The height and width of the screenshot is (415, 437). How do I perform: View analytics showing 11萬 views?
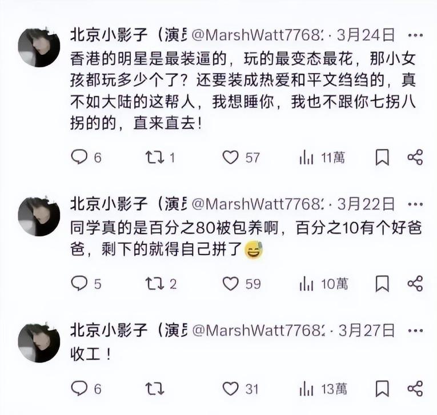click(x=322, y=158)
